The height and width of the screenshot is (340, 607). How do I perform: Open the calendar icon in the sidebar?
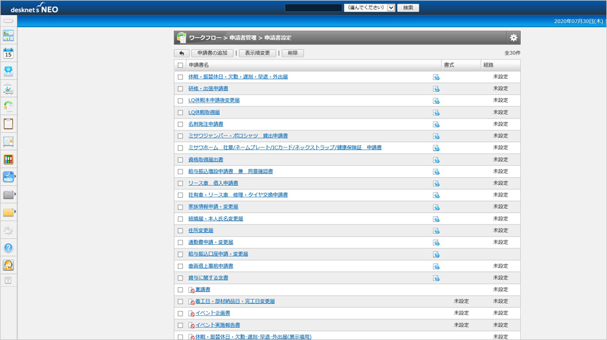tap(8, 53)
